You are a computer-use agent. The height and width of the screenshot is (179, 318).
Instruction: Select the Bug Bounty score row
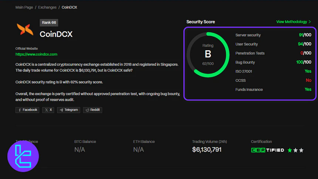point(273,62)
